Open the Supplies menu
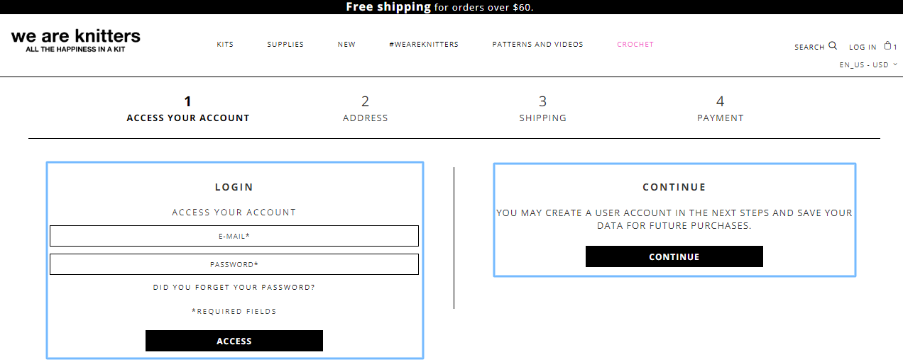 (285, 44)
